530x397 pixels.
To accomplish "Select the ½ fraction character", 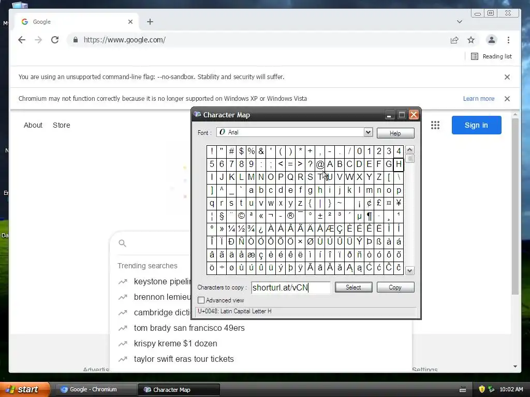I will point(241,229).
